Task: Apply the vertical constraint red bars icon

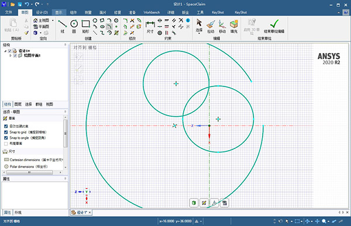Action: [167, 33]
